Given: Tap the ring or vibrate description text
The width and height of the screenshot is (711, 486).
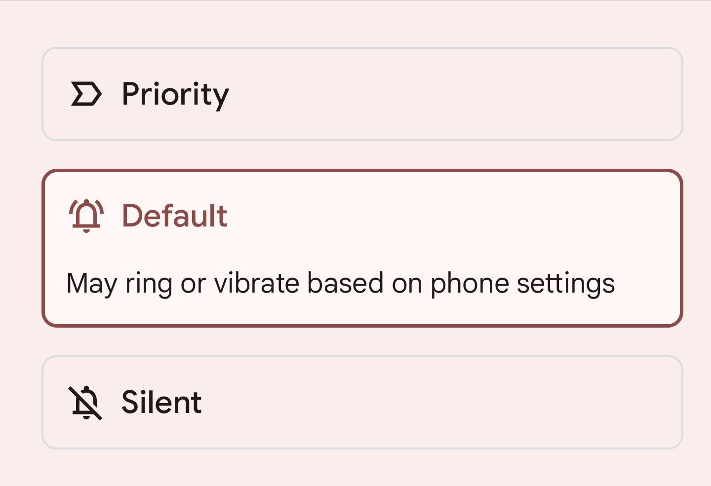Looking at the screenshot, I should click(x=341, y=282).
